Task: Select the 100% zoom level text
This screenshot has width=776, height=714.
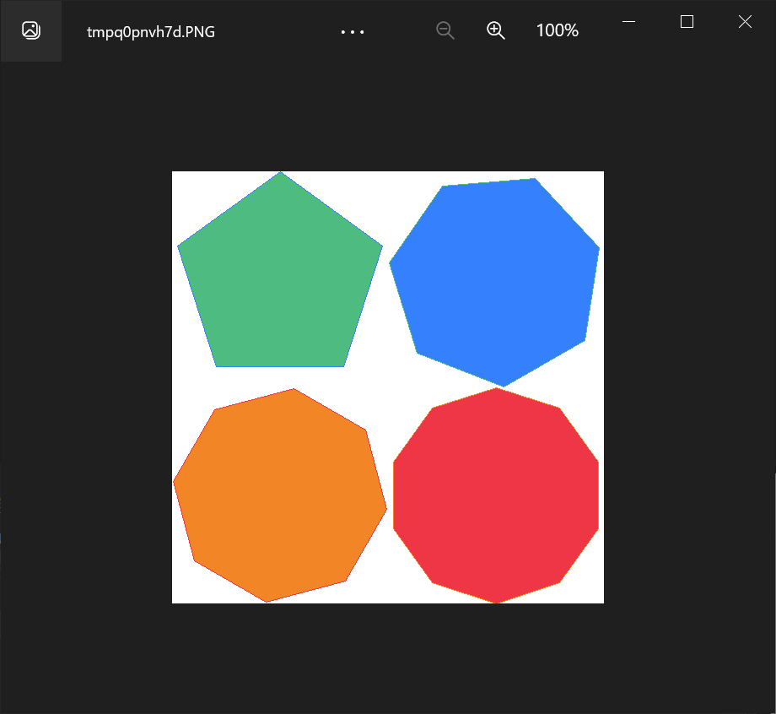Action: (x=558, y=30)
